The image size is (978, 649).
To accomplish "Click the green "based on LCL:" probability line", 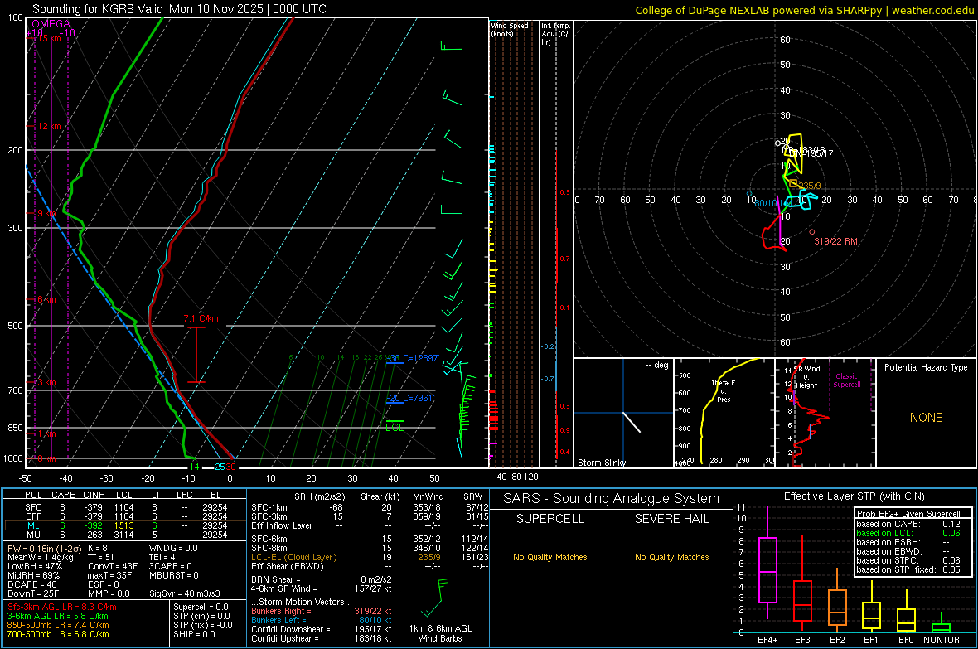I will coord(908,533).
